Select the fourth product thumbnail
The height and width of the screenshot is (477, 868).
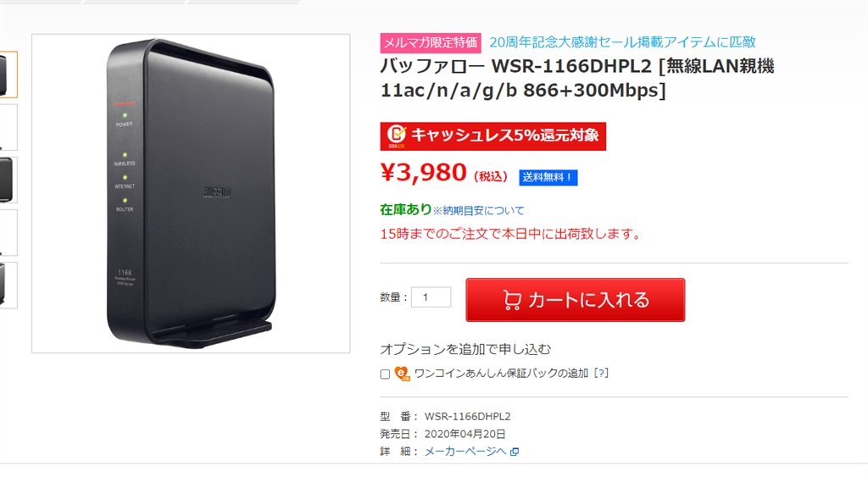point(8,232)
